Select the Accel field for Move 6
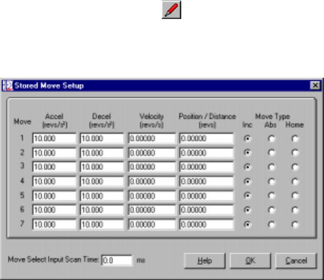This screenshot has width=324, height=280. point(54,210)
